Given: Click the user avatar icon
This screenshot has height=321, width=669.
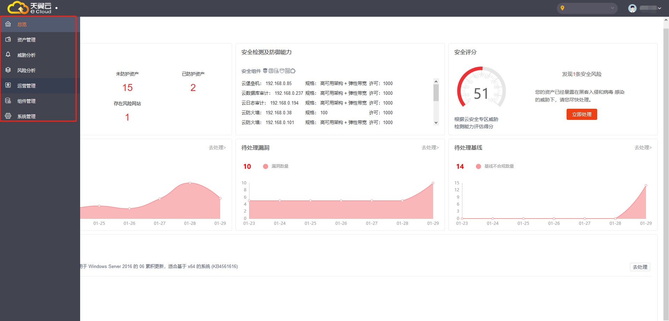Looking at the screenshot, I should [x=632, y=8].
